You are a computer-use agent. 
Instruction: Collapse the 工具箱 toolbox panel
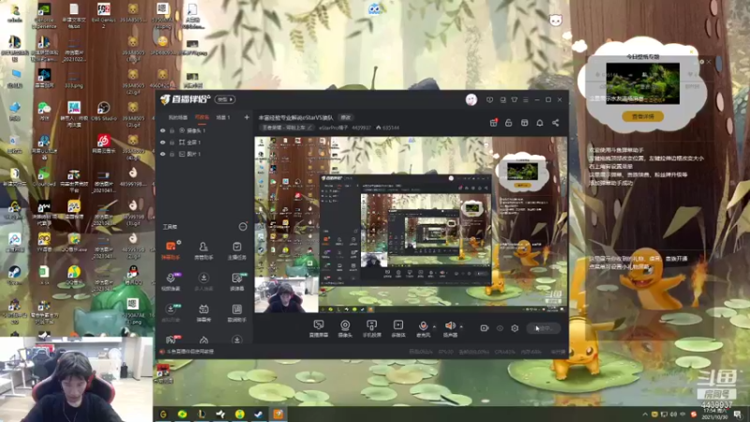pos(243,226)
